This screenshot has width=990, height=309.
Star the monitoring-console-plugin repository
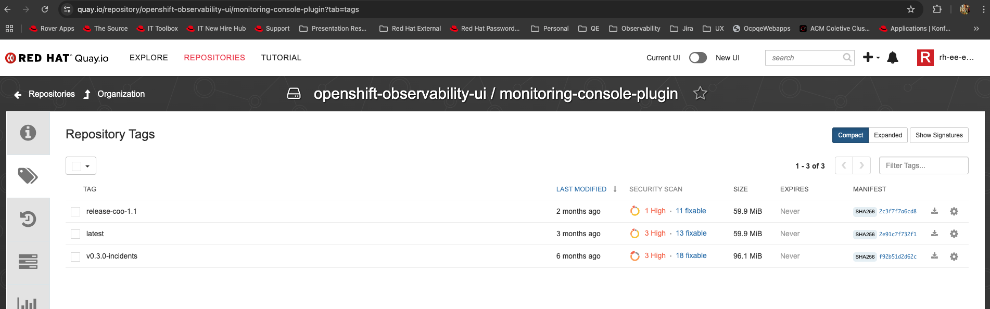(700, 93)
